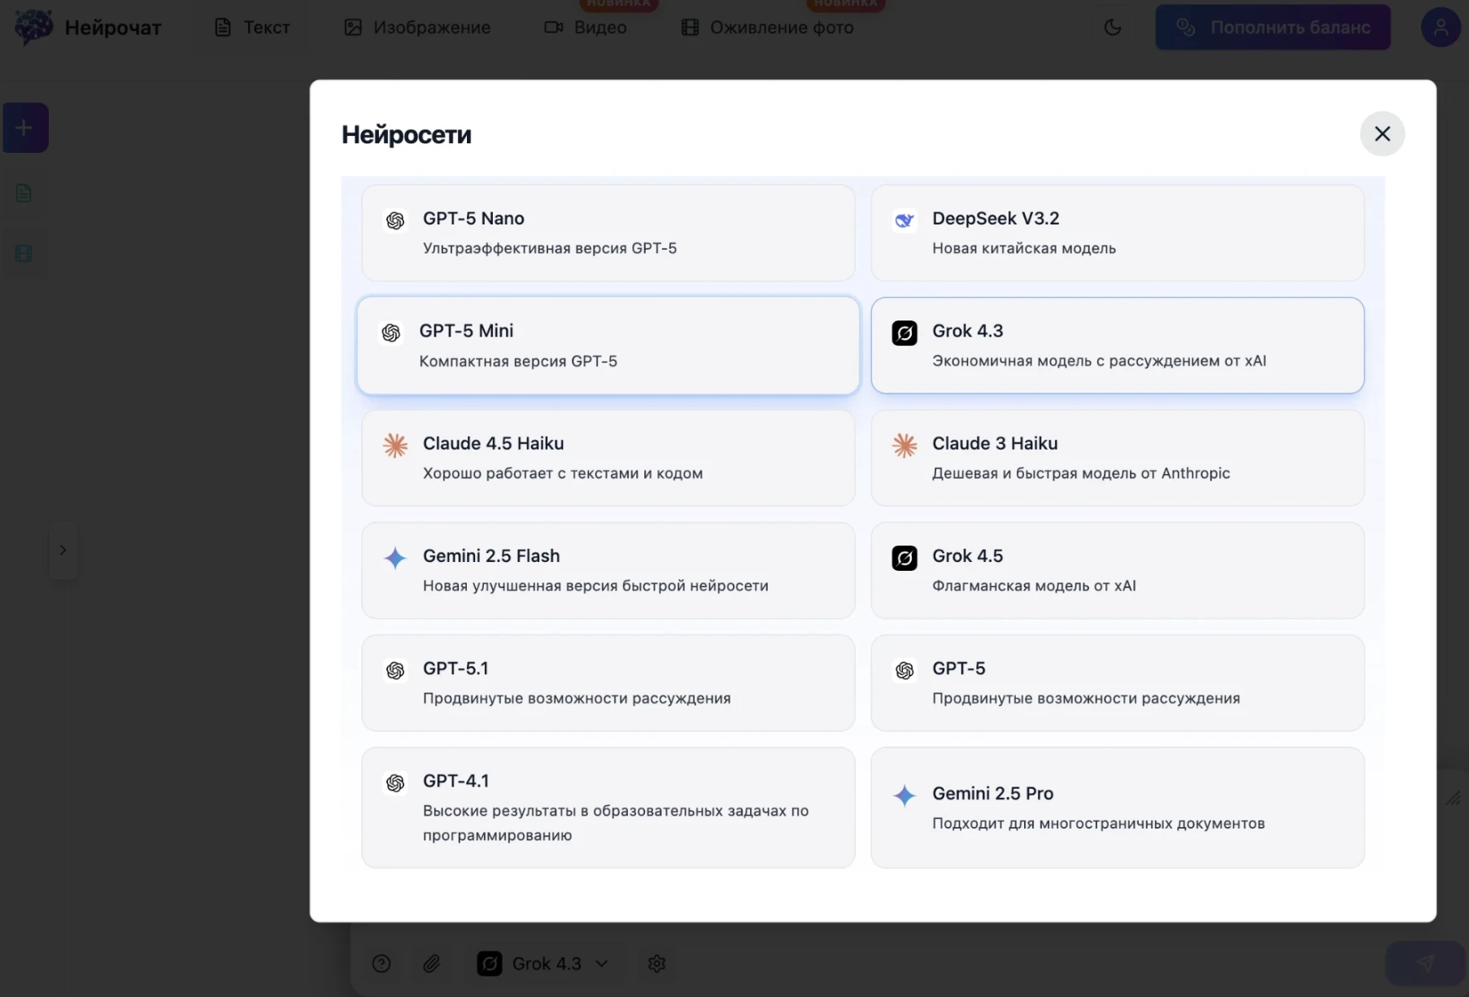Screen dimensions: 1469x997
Task: Click the OpenAI icon beside GPT-5 Nano
Action: [395, 220]
